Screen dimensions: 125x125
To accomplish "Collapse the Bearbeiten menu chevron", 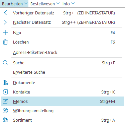I will click(x=26, y=3).
